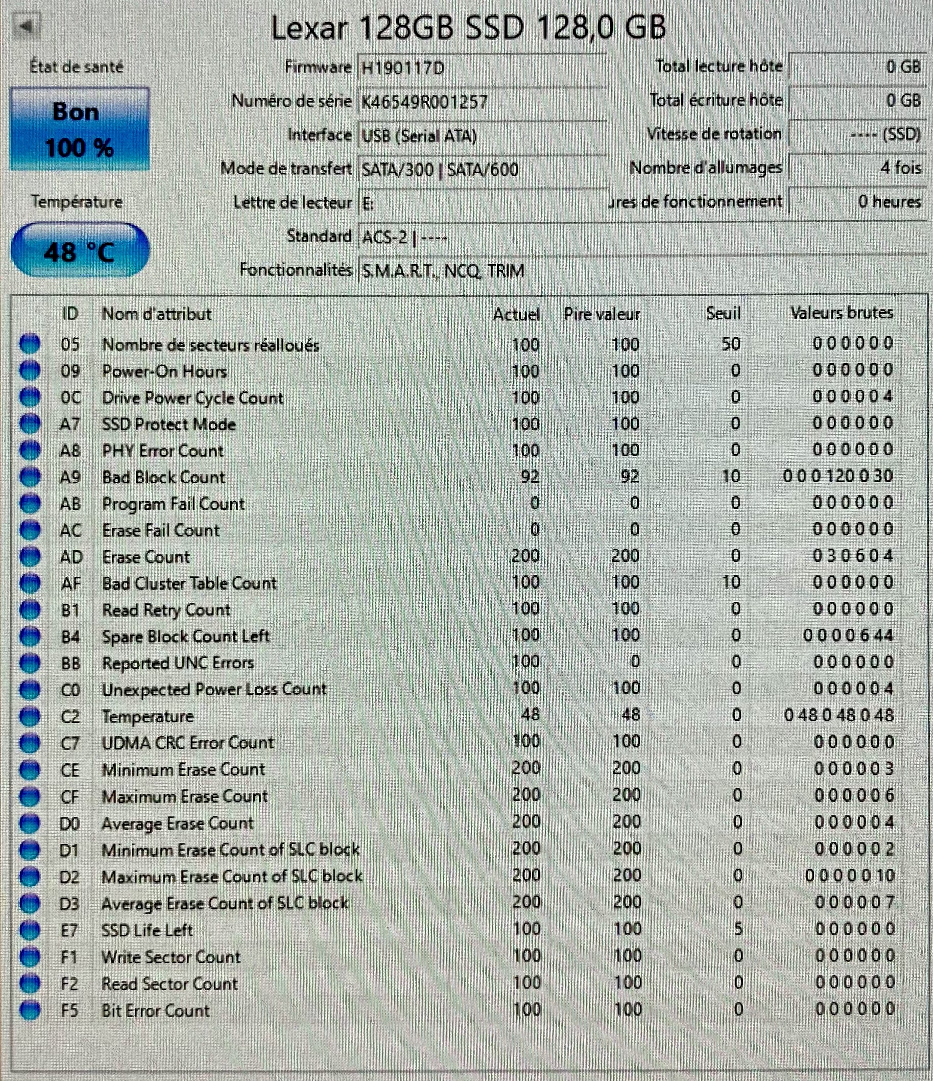The height and width of the screenshot is (1081, 933).
Task: Click the threshold value 5 for SSD Life Left
Action: point(737,929)
